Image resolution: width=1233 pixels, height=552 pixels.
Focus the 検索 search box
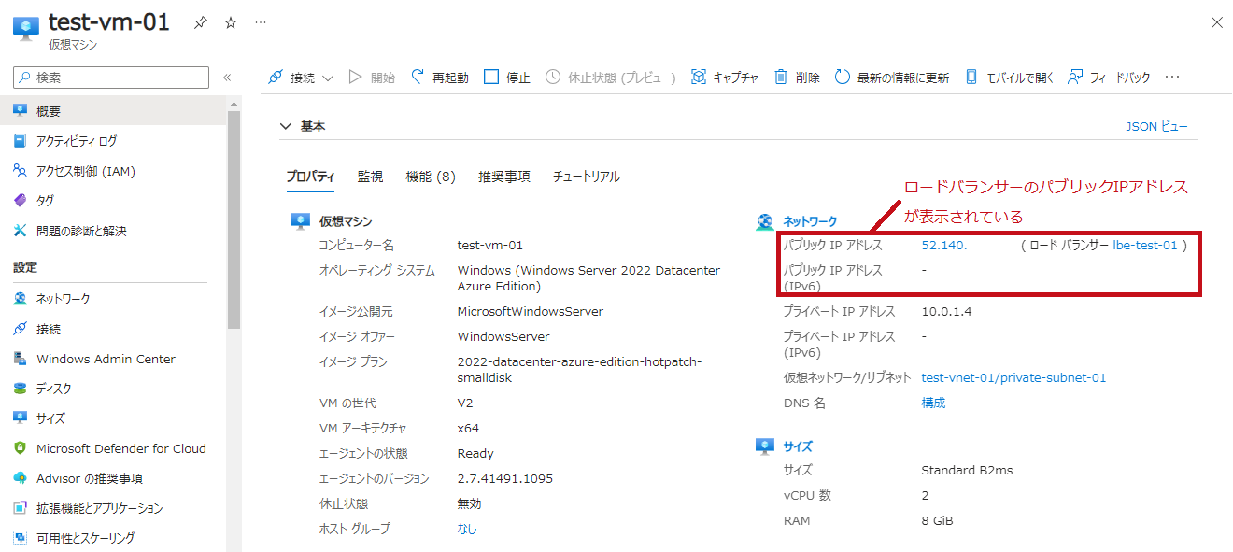pyautogui.click(x=111, y=78)
